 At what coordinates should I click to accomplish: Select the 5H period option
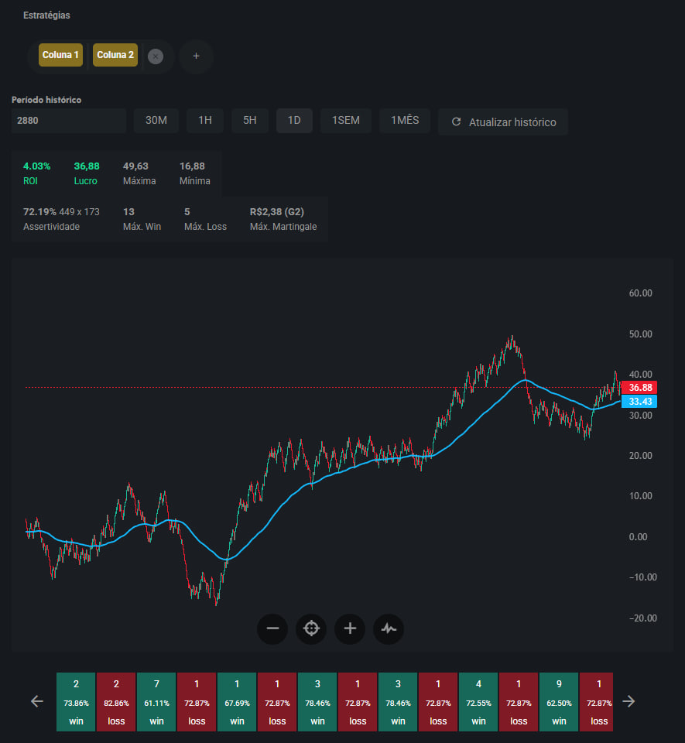(249, 121)
